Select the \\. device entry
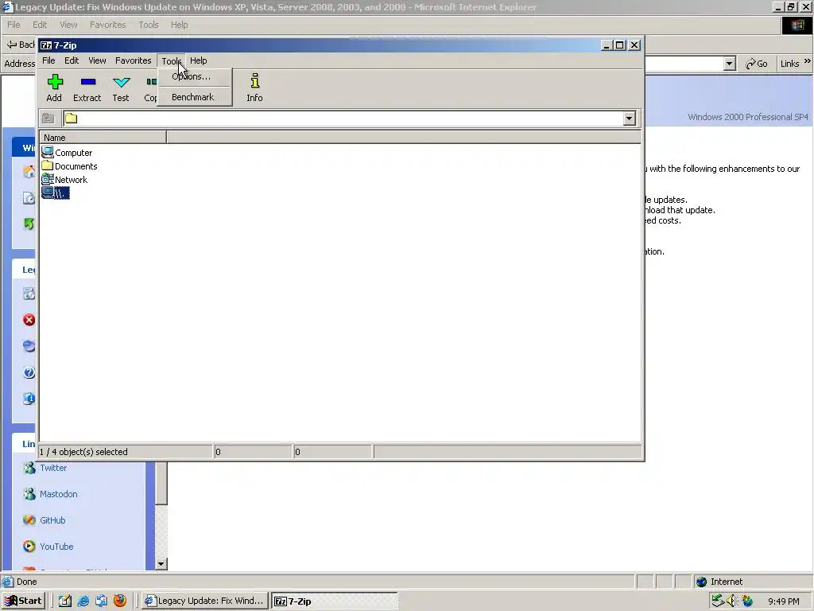 tap(56, 193)
